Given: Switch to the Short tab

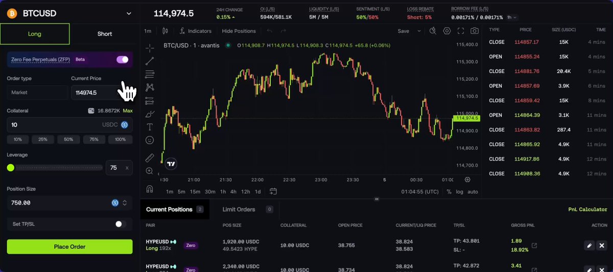Looking at the screenshot, I should click(x=105, y=34).
